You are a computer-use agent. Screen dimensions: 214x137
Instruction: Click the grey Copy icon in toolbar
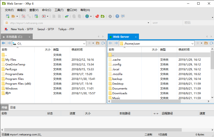click(x=74, y=16)
